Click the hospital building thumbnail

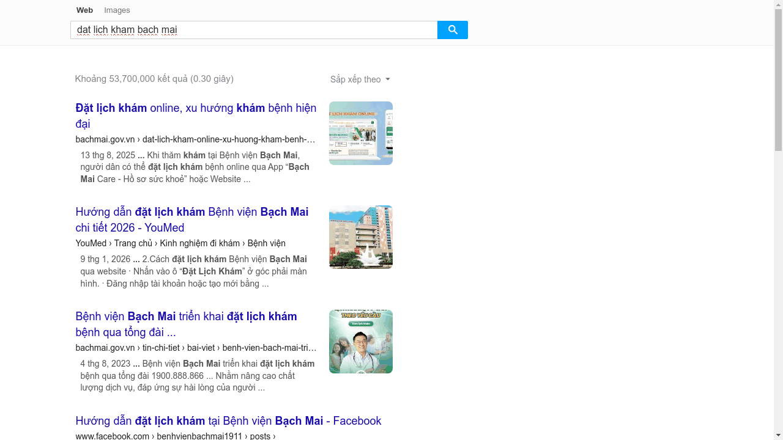click(x=360, y=237)
